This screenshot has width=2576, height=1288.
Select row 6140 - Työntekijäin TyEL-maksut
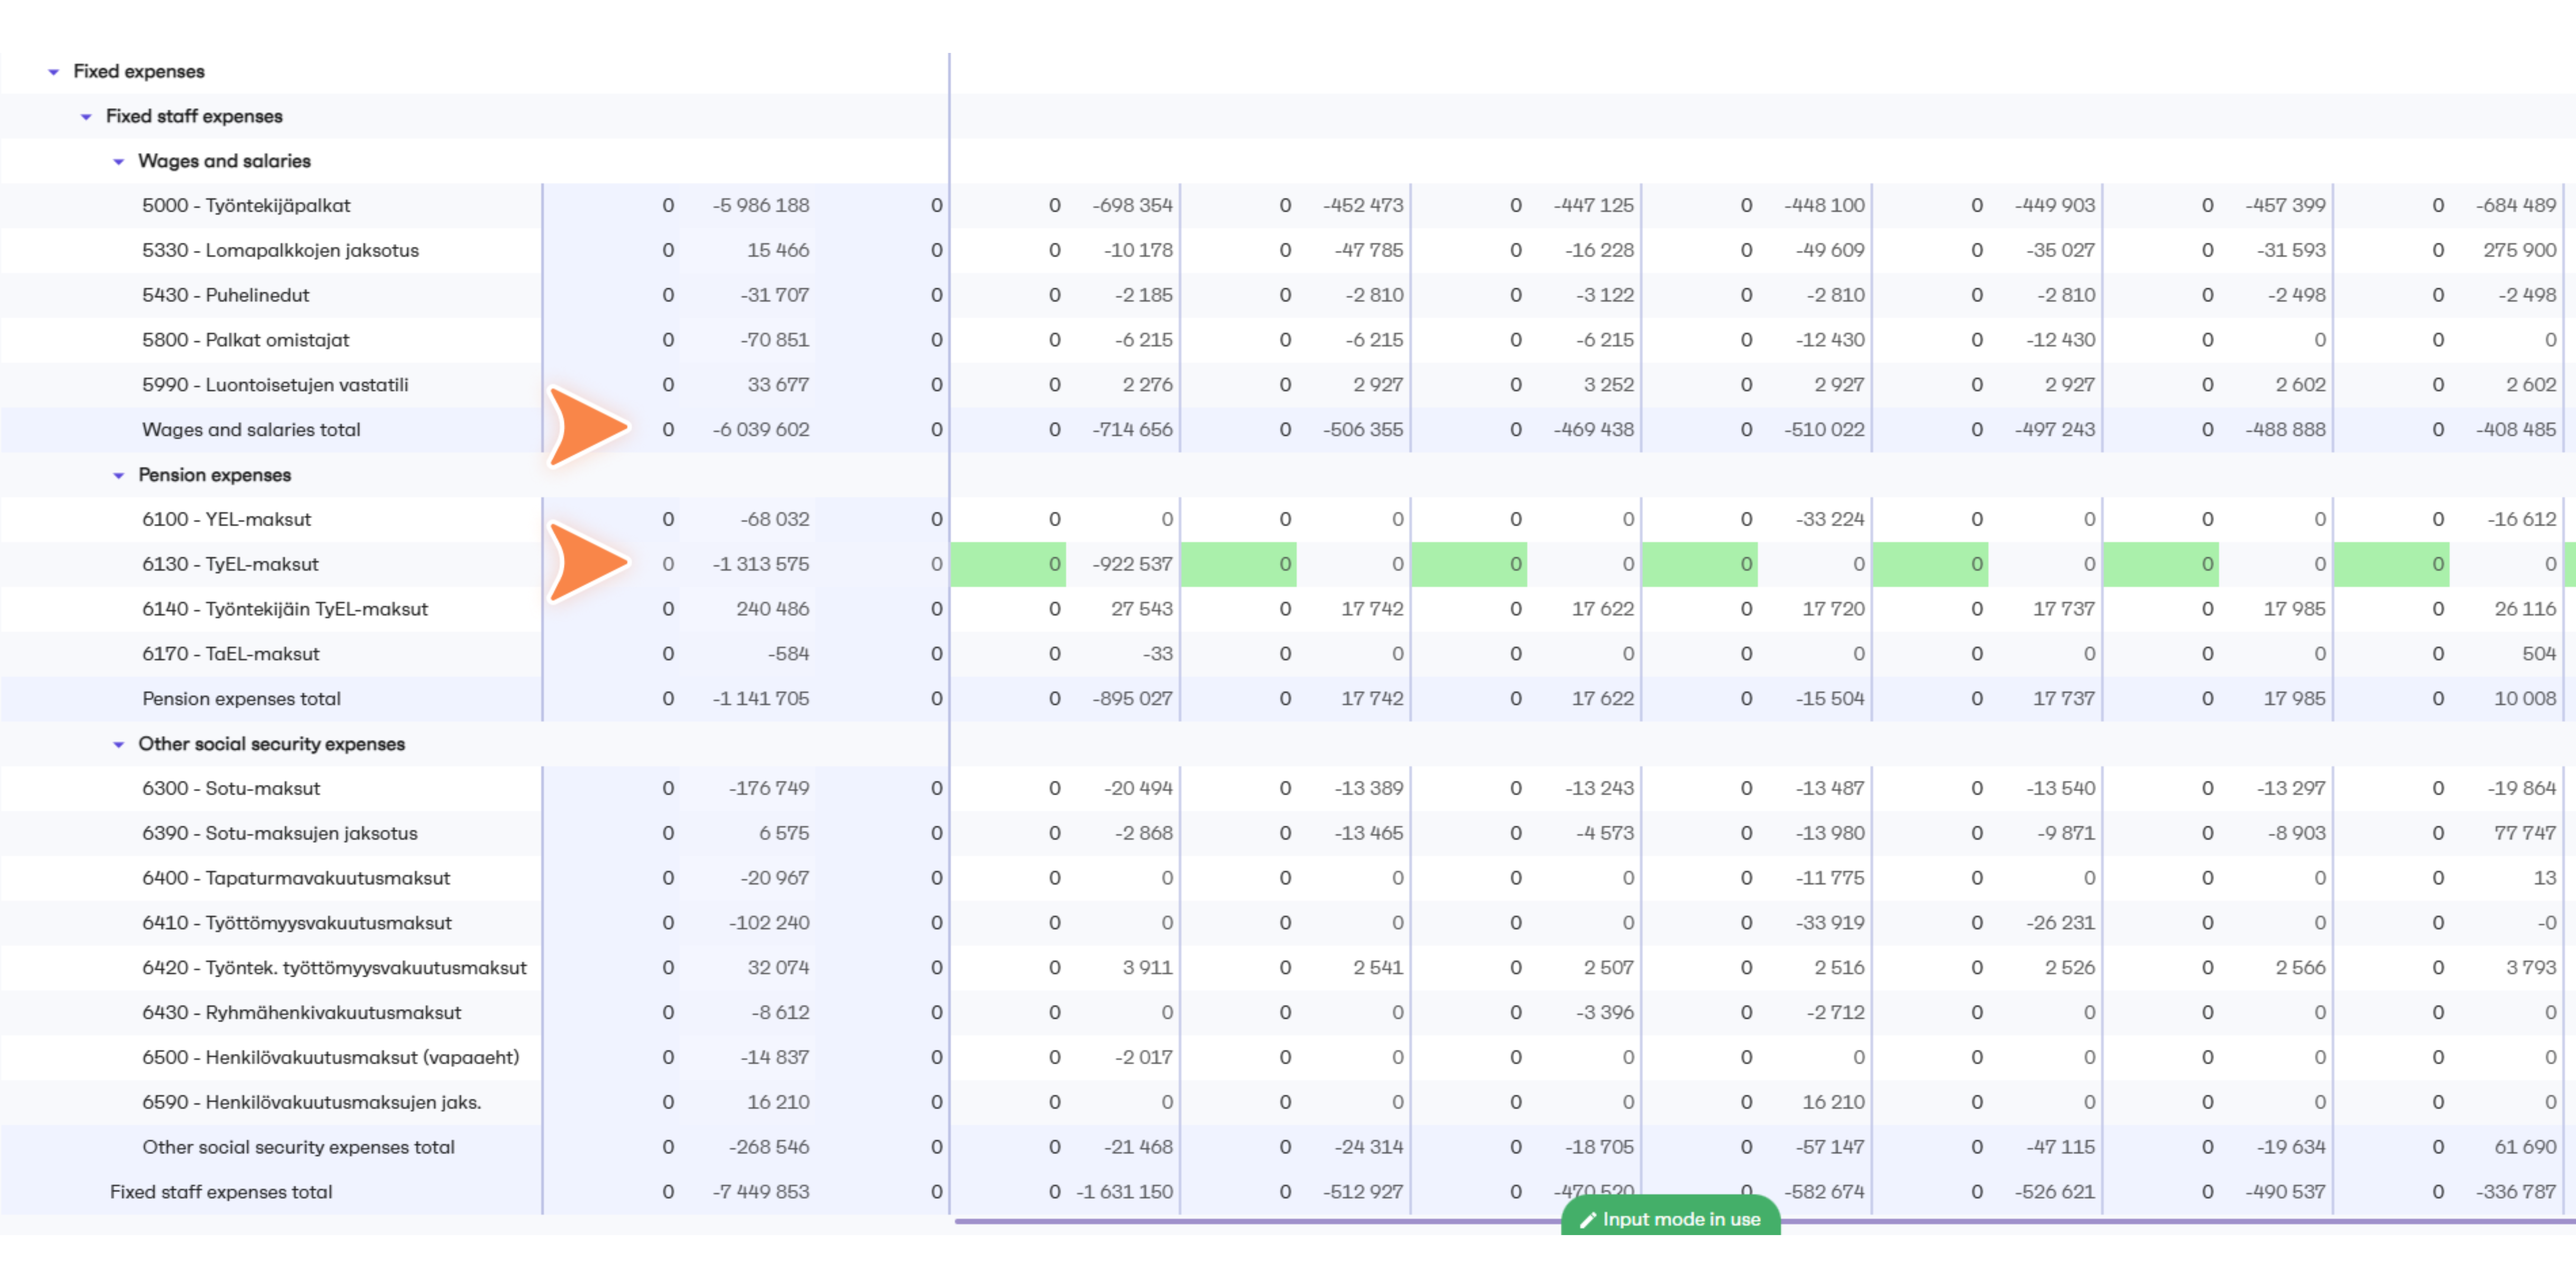coord(285,609)
